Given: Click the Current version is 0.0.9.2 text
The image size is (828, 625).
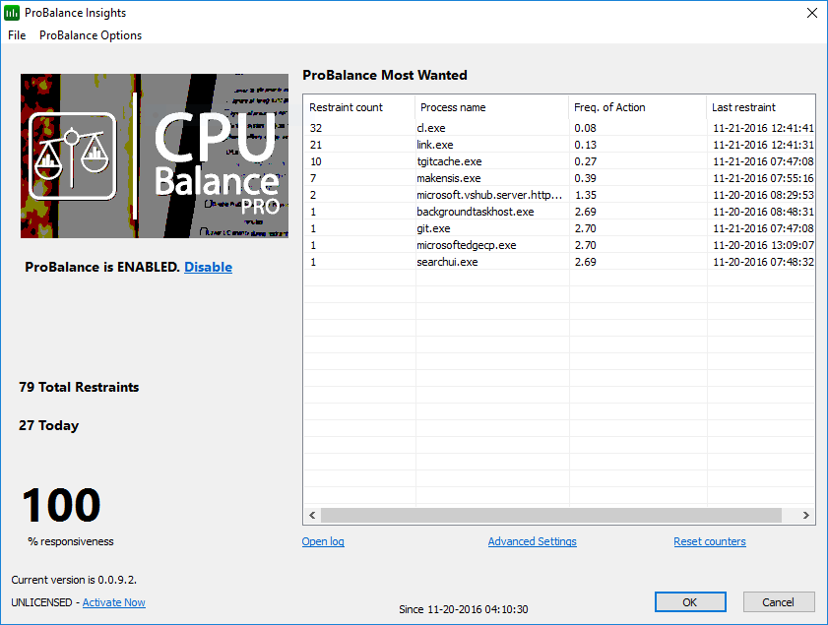Looking at the screenshot, I should pyautogui.click(x=74, y=580).
